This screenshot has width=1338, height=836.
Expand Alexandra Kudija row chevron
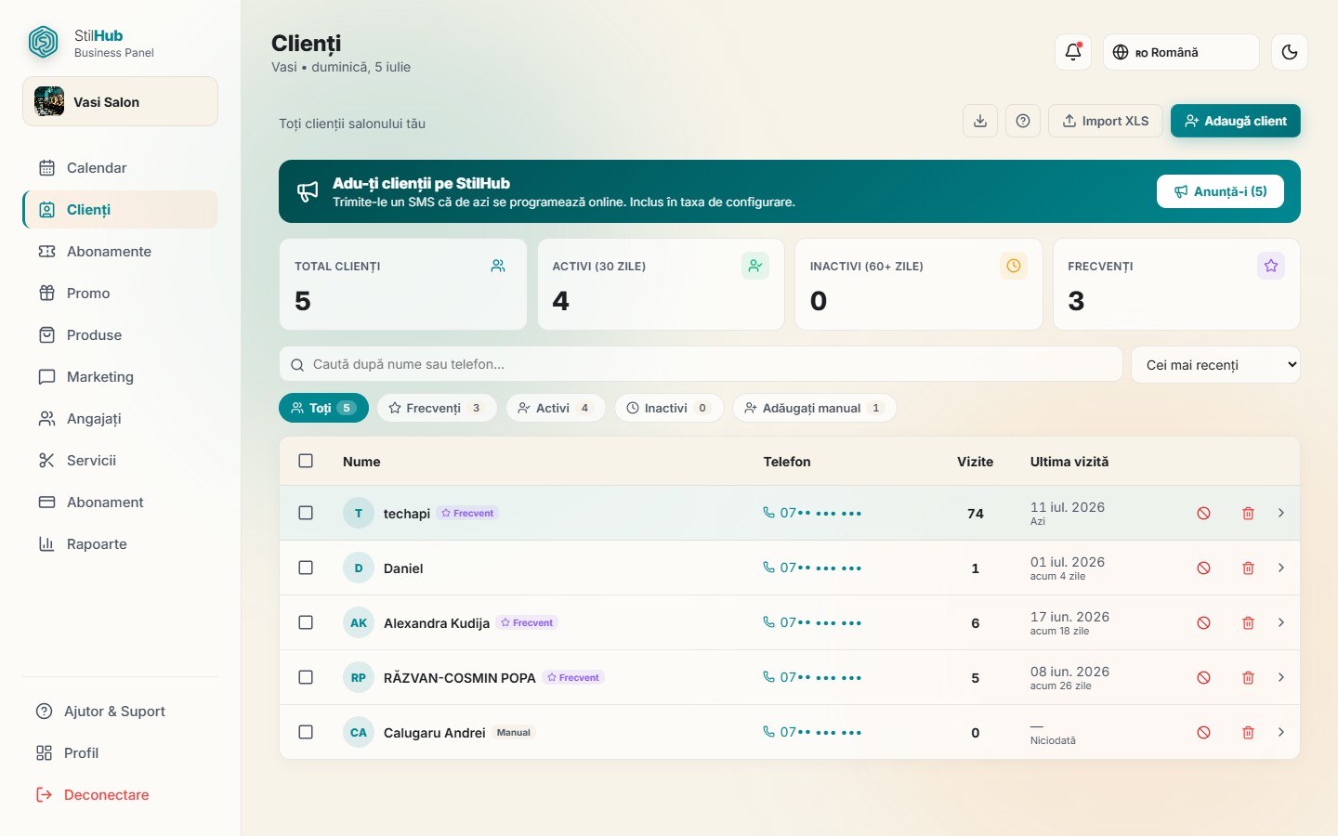click(1281, 622)
